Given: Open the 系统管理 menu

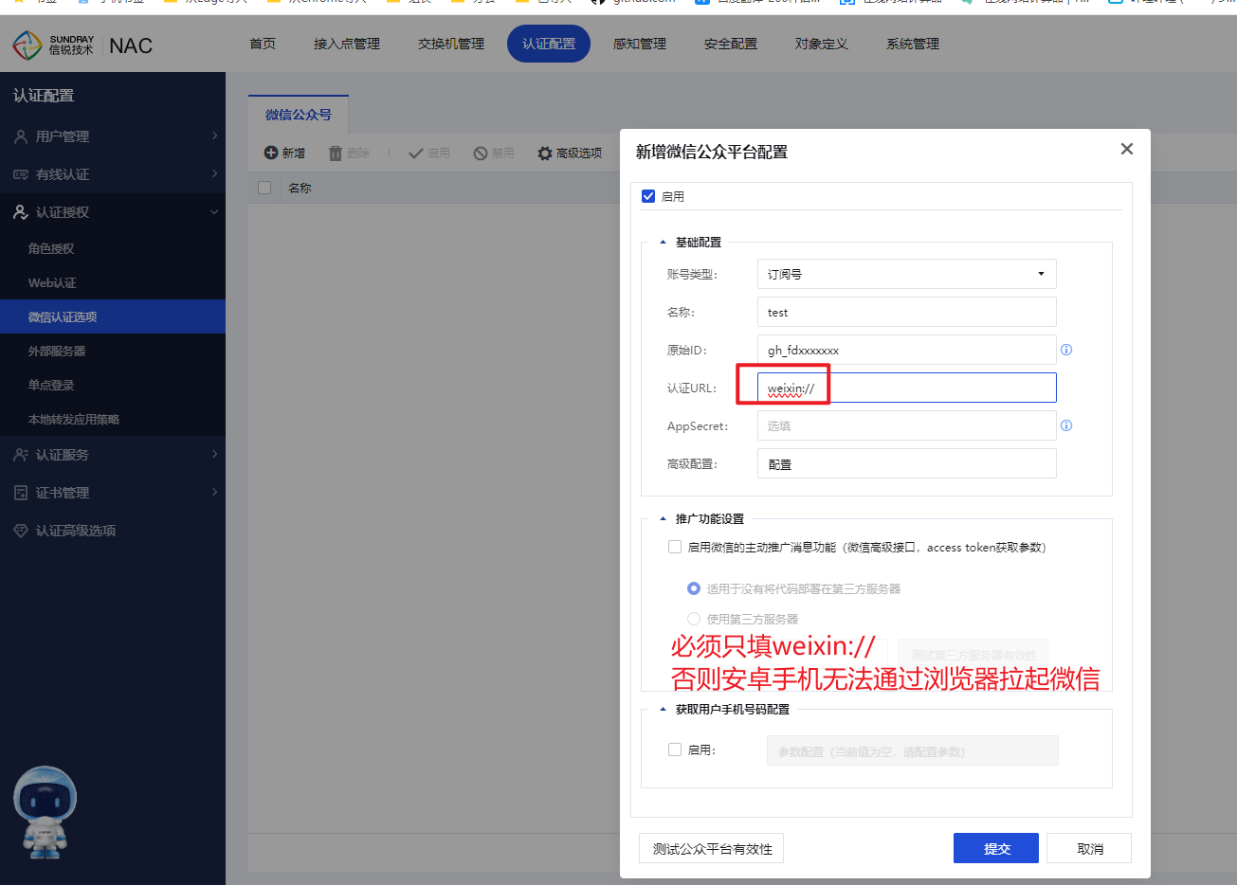Looking at the screenshot, I should click(913, 44).
